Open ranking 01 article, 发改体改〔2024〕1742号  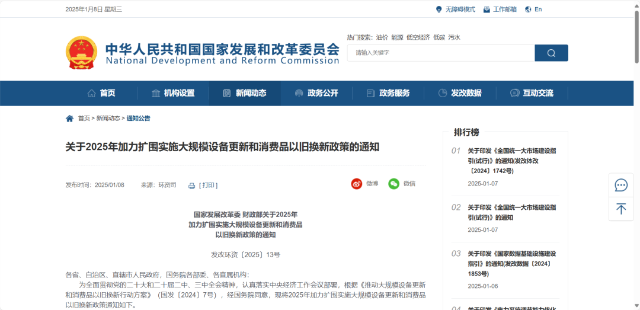[x=512, y=161]
